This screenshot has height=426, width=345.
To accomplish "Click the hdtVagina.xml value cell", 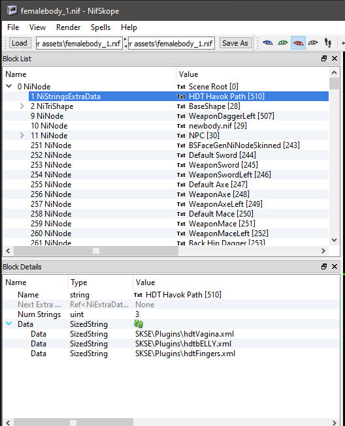I will [184, 334].
